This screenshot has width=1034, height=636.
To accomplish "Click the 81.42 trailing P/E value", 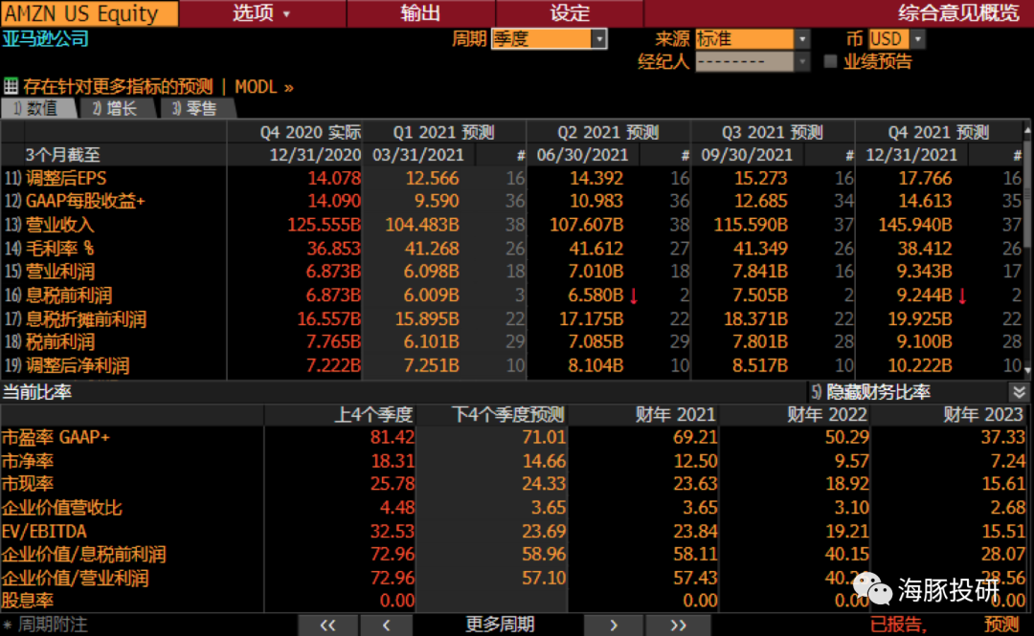I will [393, 437].
